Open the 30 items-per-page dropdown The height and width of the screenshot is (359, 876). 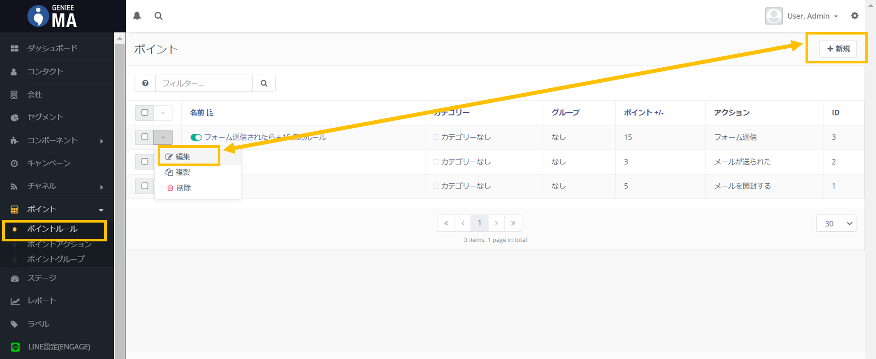tap(836, 223)
